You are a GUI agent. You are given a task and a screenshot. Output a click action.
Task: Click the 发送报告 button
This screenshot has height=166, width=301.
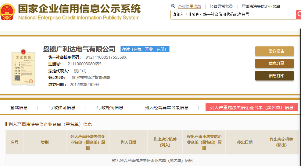274,51
